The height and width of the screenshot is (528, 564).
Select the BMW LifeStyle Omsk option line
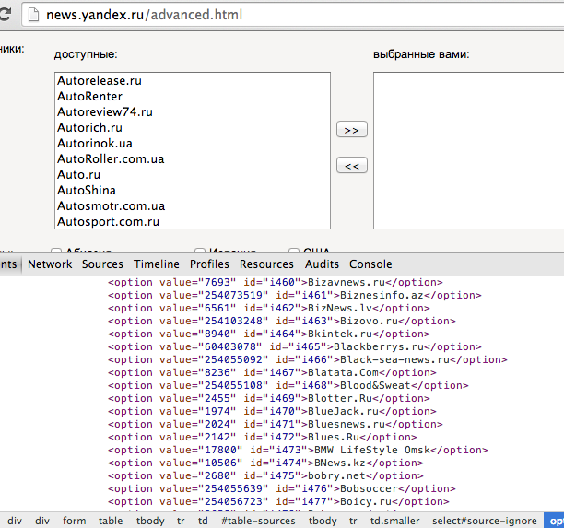298,451
